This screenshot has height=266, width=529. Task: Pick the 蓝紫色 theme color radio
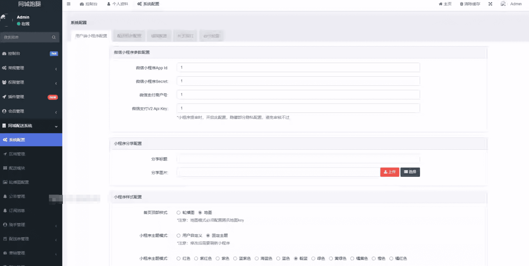click(235, 259)
